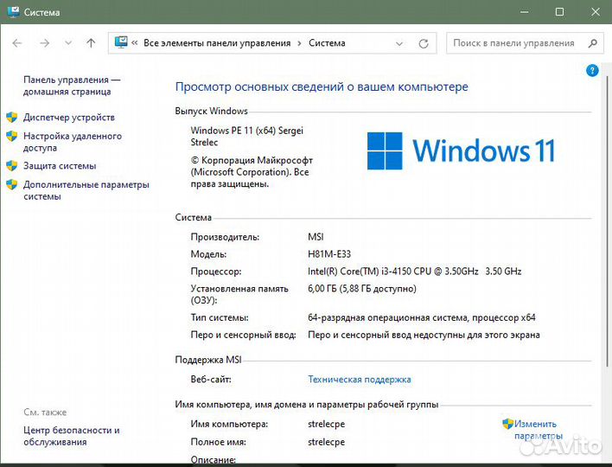
Task: Click 'Windows PE 11 (x64) Sergei Strelec' text
Action: pyautogui.click(x=246, y=136)
